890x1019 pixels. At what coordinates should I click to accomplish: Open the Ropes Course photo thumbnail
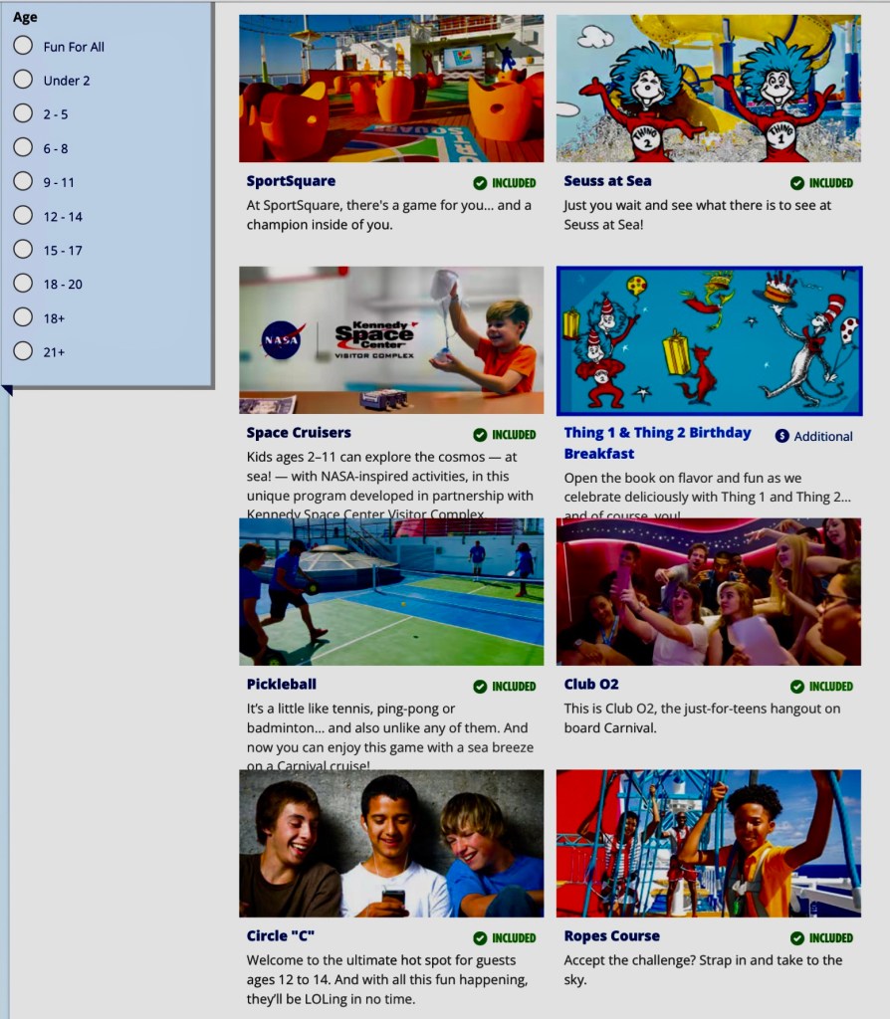[x=708, y=843]
